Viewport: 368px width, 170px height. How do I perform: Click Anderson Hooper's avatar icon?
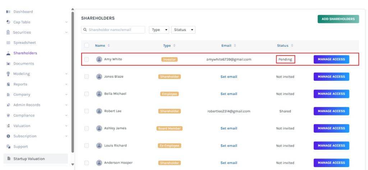(99, 163)
